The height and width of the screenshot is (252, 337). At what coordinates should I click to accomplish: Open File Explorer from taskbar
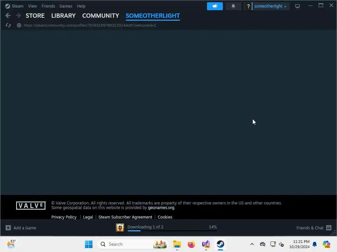(x=177, y=244)
